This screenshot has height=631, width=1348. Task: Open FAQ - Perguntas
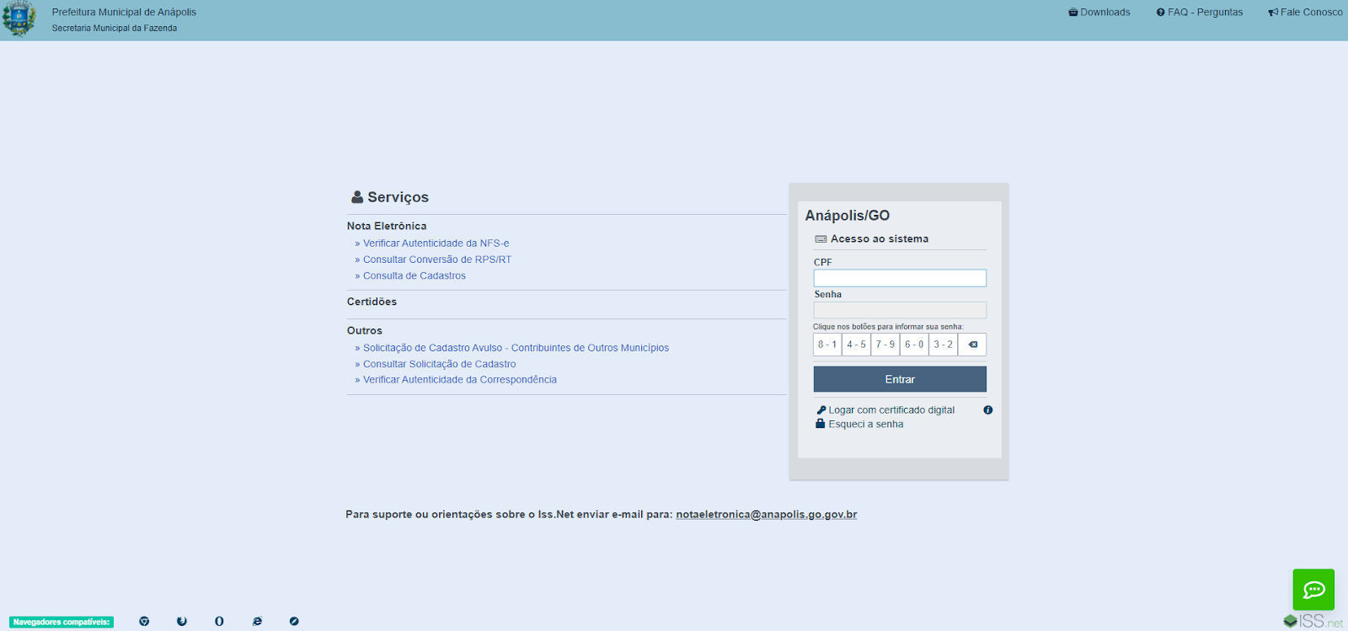pyautogui.click(x=1200, y=13)
